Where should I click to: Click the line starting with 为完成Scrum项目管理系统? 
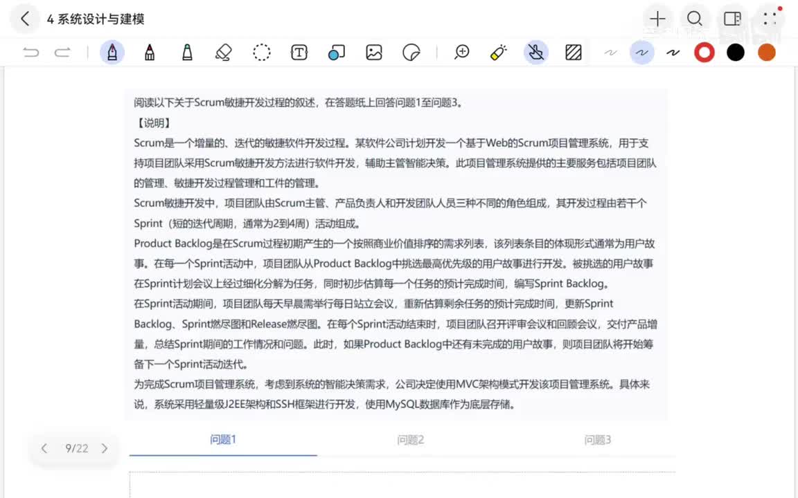[392, 384]
